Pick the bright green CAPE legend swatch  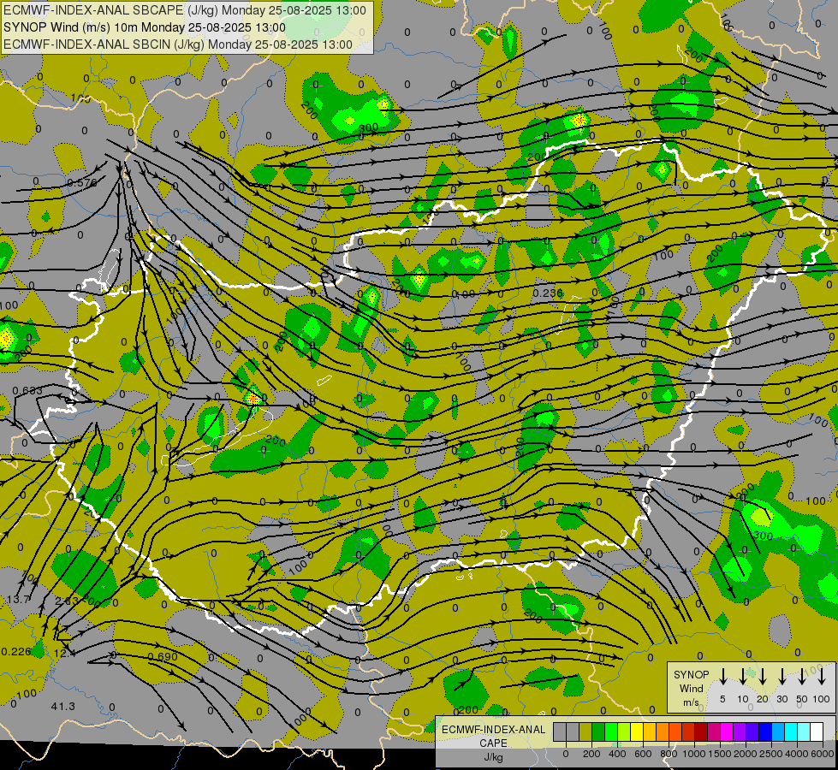tap(611, 731)
